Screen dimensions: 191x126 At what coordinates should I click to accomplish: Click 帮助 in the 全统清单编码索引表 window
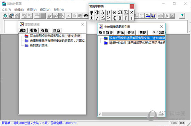[x=143, y=33]
